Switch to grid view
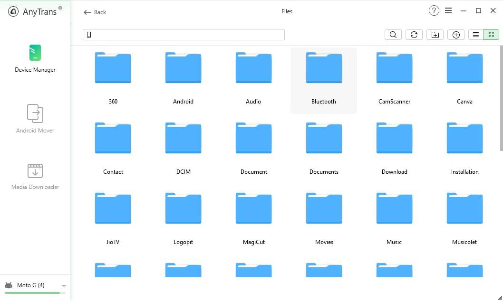This screenshot has width=503, height=301. pyautogui.click(x=491, y=35)
